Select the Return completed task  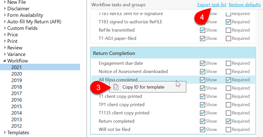(x=116, y=121)
